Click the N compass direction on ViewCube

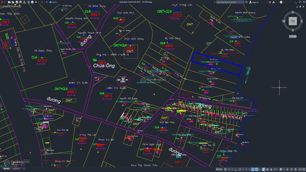[293, 12]
